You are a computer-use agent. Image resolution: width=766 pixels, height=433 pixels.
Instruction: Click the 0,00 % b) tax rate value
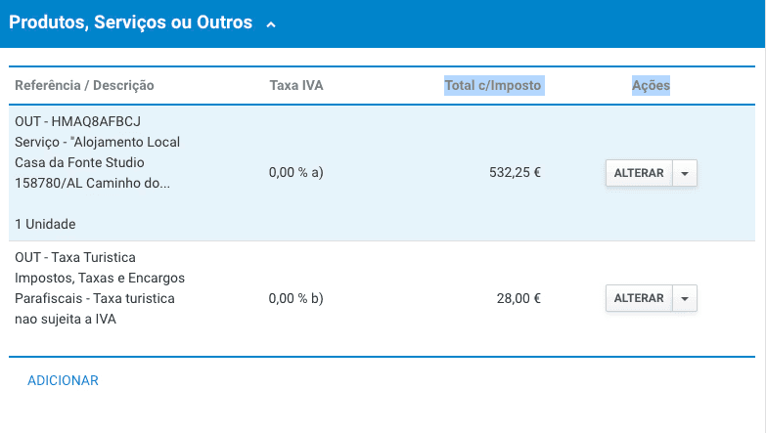tap(296, 298)
